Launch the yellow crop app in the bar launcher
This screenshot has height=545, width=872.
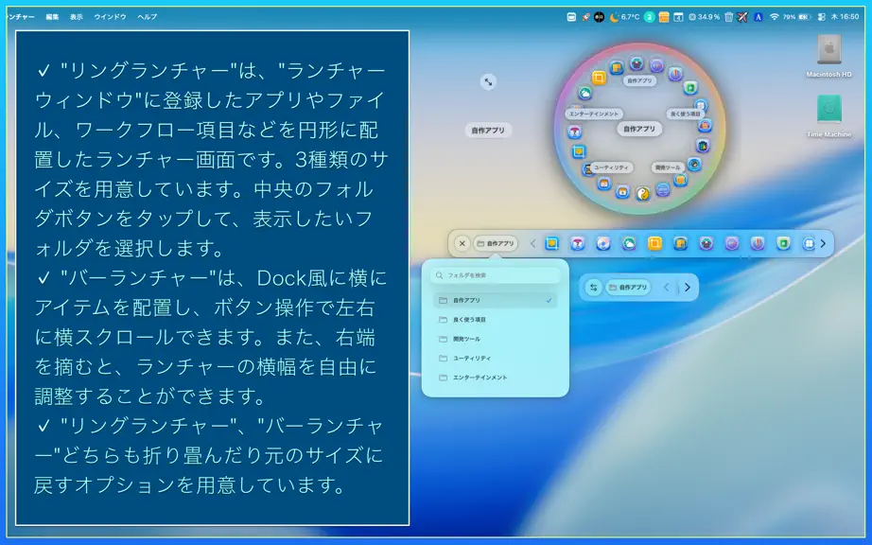654,243
